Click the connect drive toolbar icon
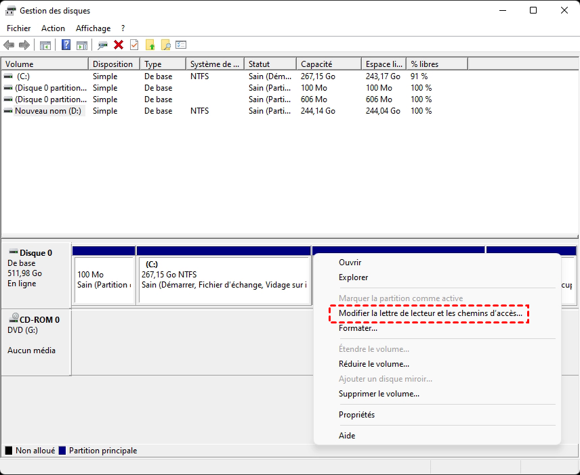 click(102, 45)
